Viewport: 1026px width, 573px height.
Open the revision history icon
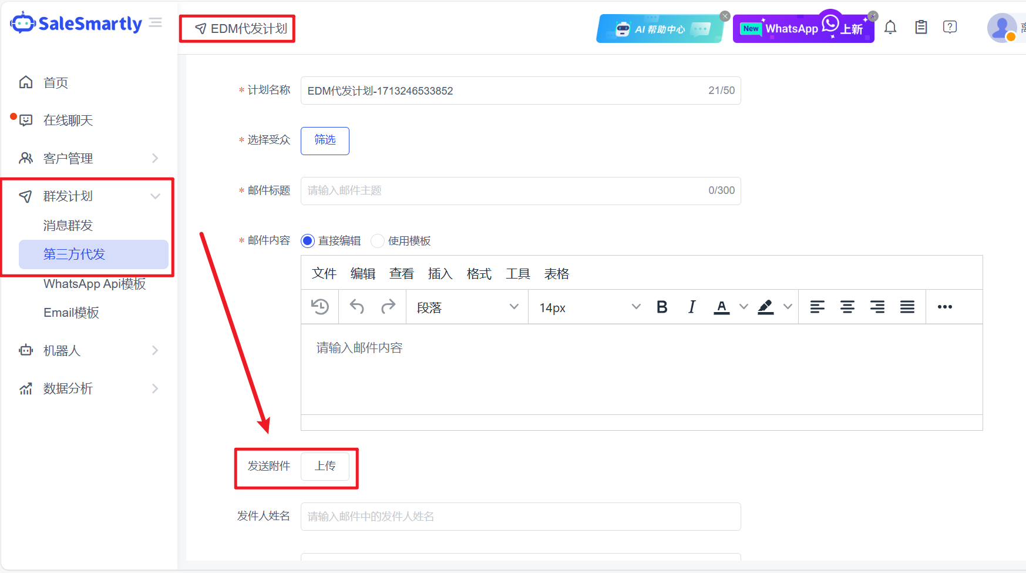pyautogui.click(x=320, y=307)
